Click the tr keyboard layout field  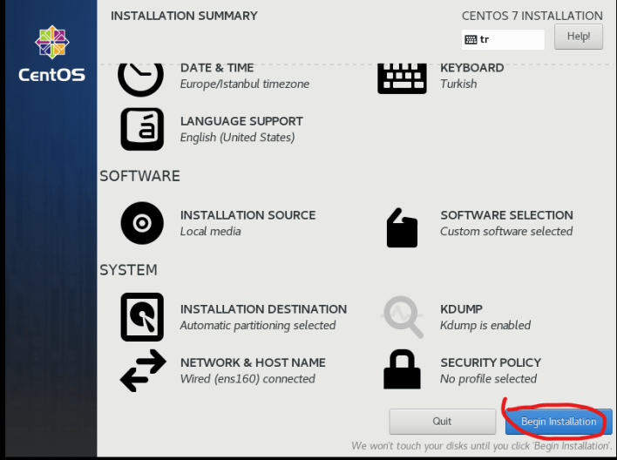[503, 39]
